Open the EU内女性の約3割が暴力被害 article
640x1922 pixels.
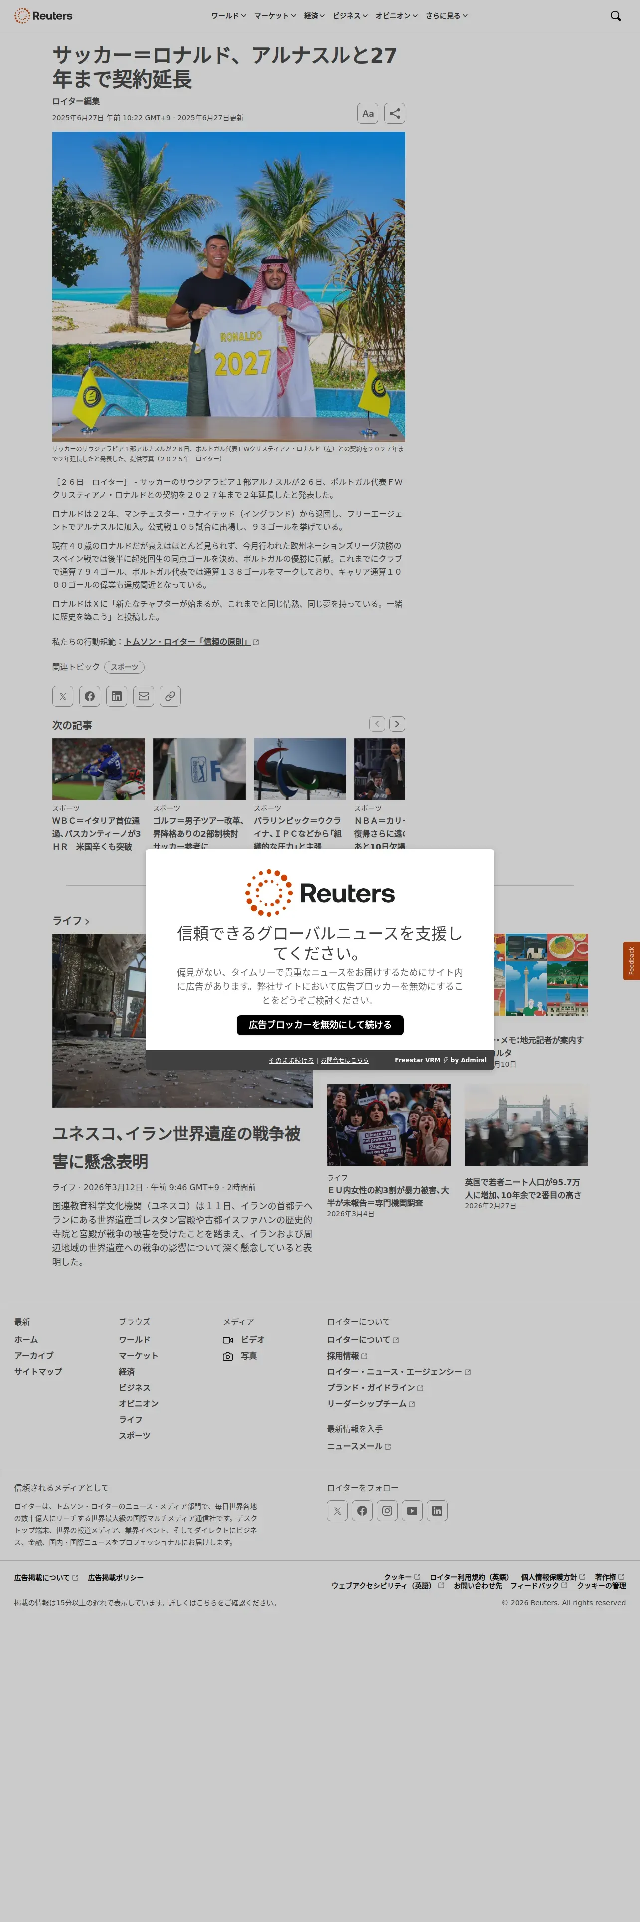tap(388, 1196)
